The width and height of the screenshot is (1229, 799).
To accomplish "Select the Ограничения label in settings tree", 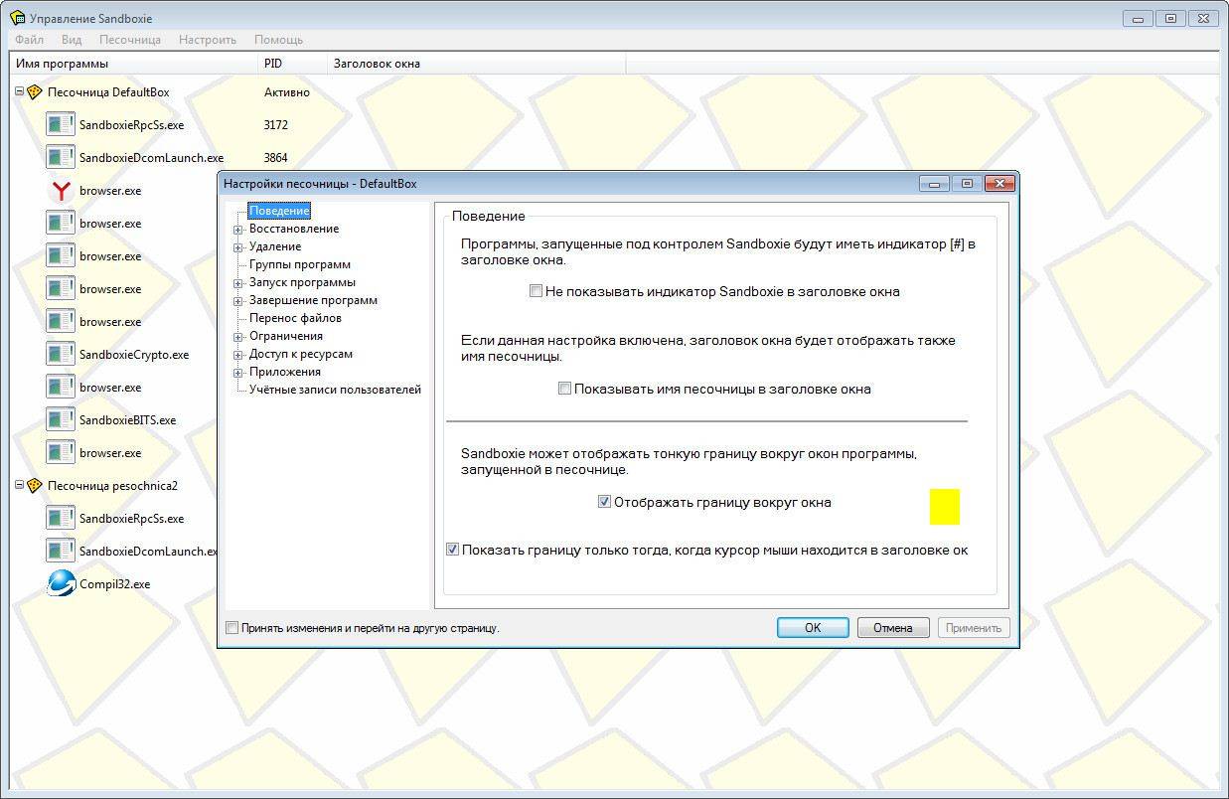I will pyautogui.click(x=286, y=337).
